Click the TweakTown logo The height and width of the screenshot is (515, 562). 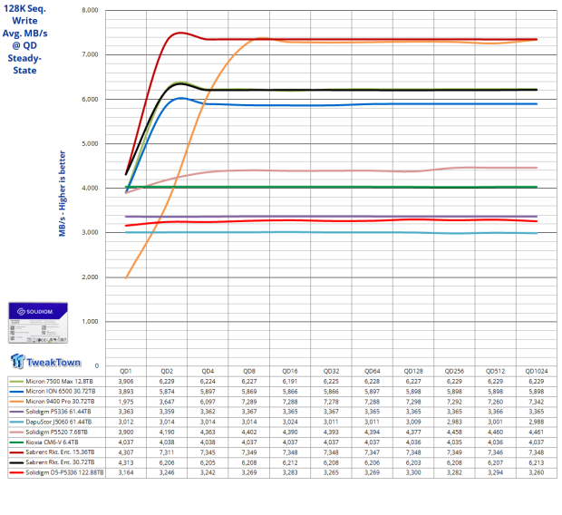coord(45,362)
